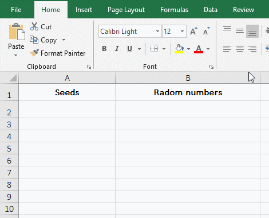Screen dimensions: 269x218
Task: Select row 5 header
Action: [9, 148]
